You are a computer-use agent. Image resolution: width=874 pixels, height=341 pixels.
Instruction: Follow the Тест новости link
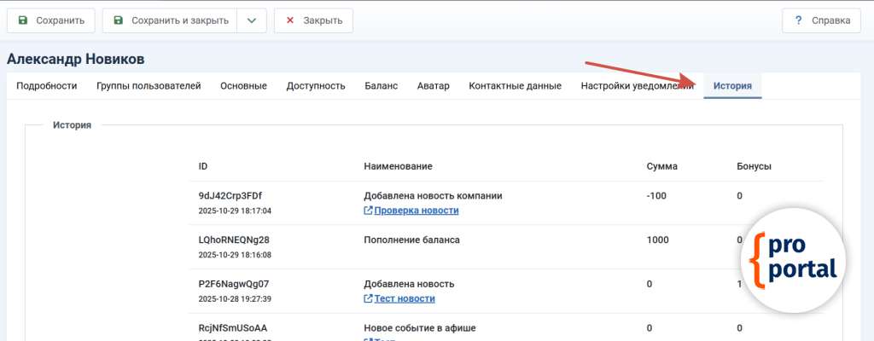405,299
